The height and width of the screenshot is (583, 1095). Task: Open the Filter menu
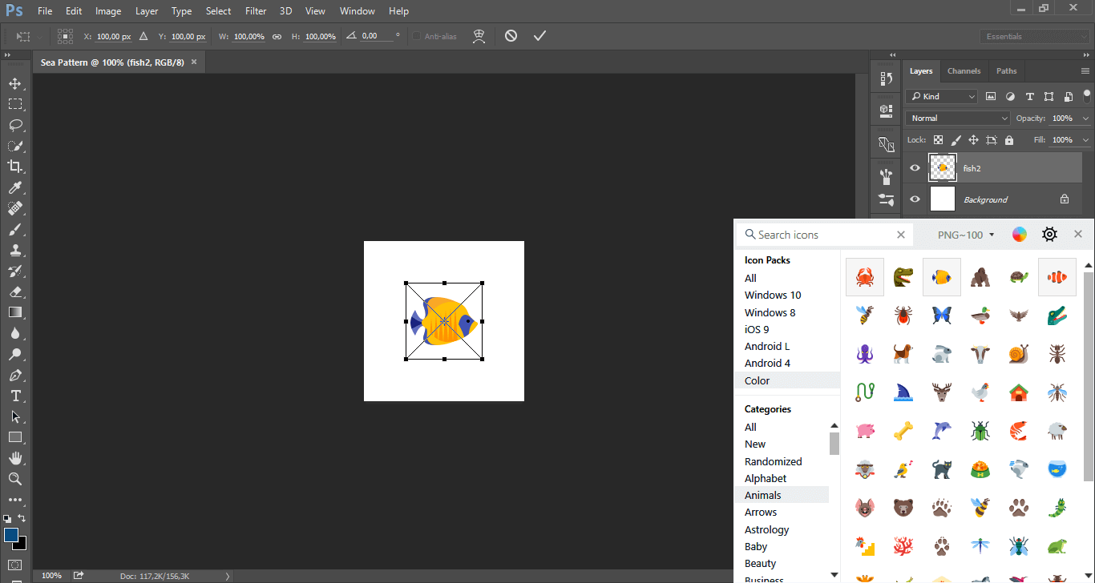point(255,10)
